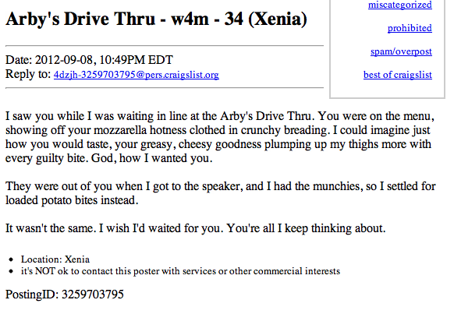Click the phrase loaded potato bites instead
This screenshot has width=454, height=314.
pyautogui.click(x=72, y=200)
